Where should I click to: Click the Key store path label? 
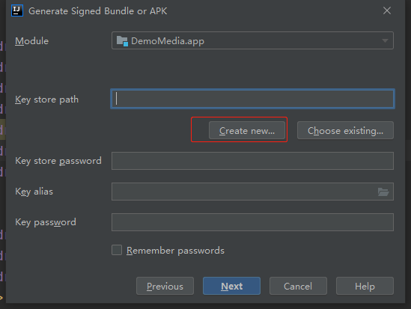(x=46, y=100)
